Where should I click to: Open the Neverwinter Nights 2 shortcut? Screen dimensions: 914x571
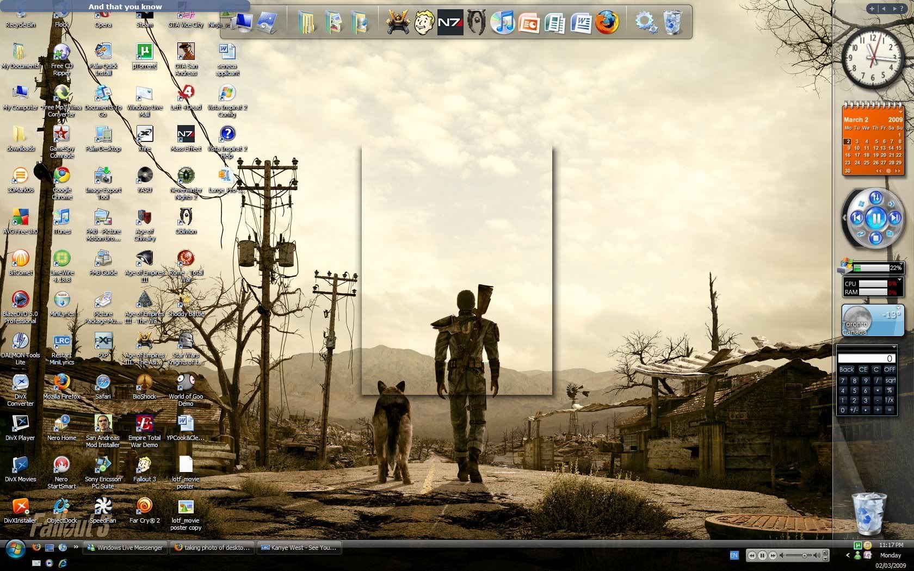[x=186, y=184]
